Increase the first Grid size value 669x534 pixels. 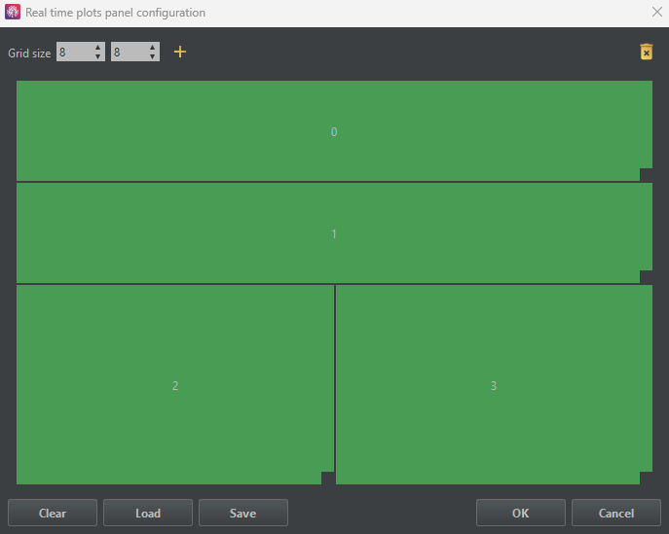click(x=98, y=48)
